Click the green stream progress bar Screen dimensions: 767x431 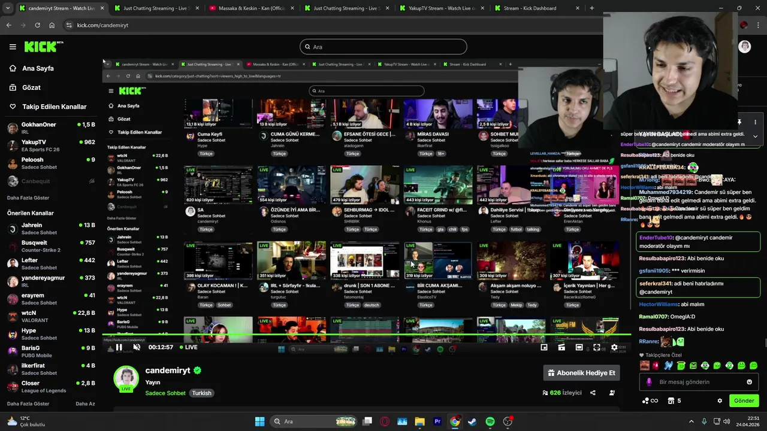[367, 335]
